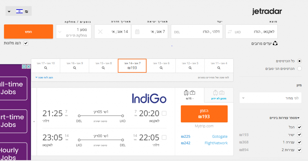Select the 7–14 Aug ₪193 date tab
The width and height of the screenshot is (308, 161).
tap(132, 66)
